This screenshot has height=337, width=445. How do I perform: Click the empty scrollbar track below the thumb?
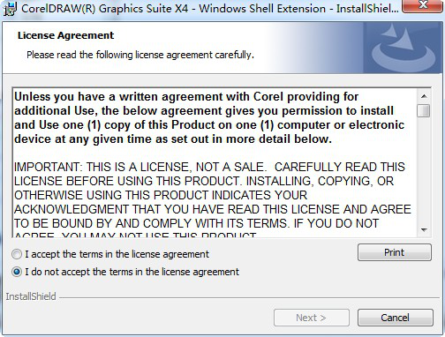click(x=424, y=170)
